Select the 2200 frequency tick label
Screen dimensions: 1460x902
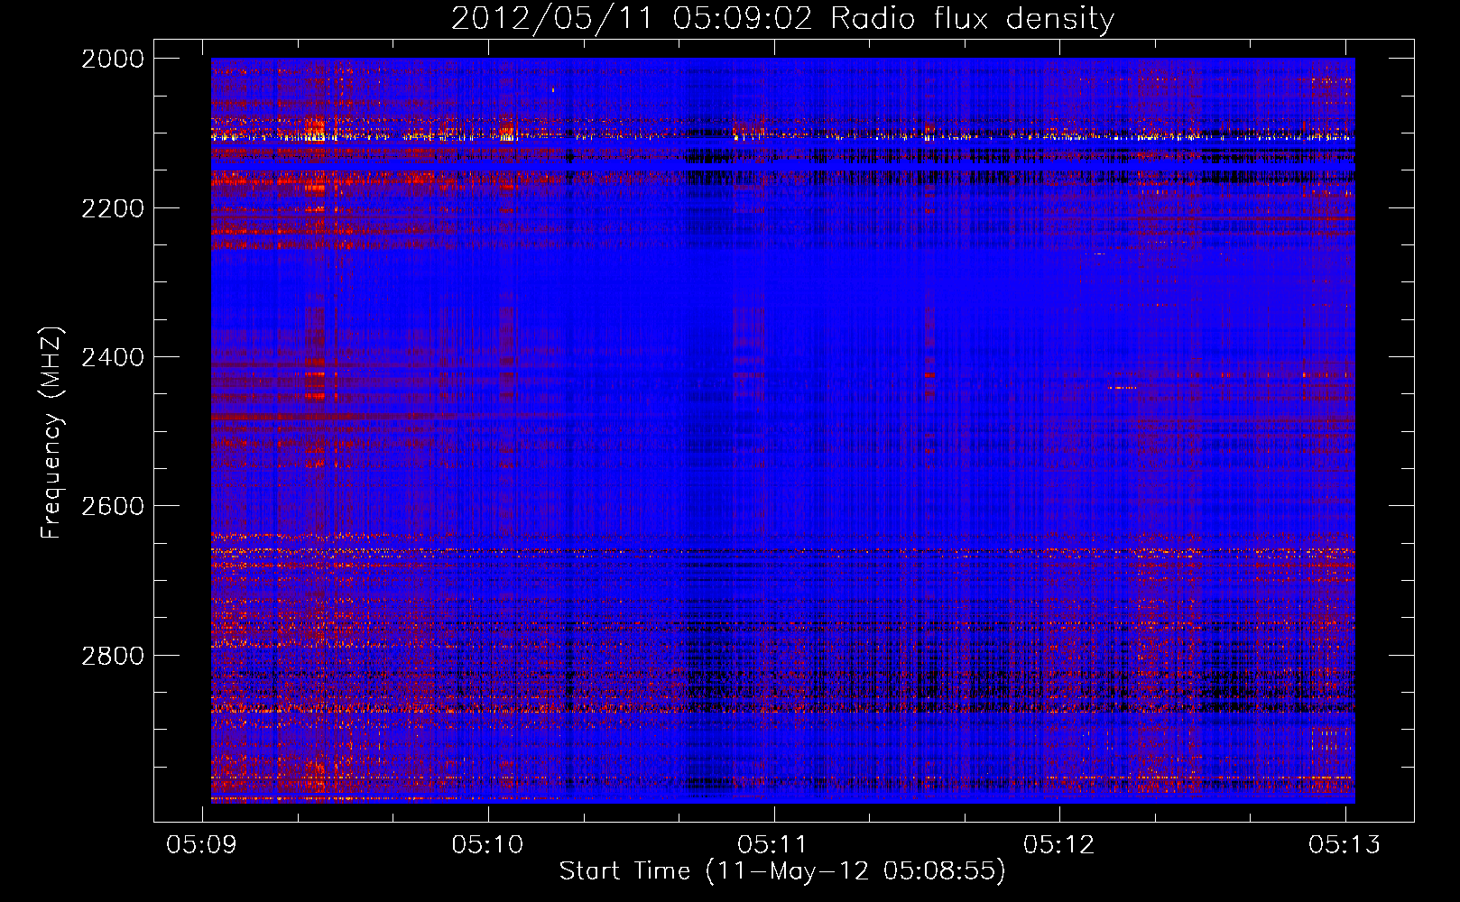pos(113,208)
